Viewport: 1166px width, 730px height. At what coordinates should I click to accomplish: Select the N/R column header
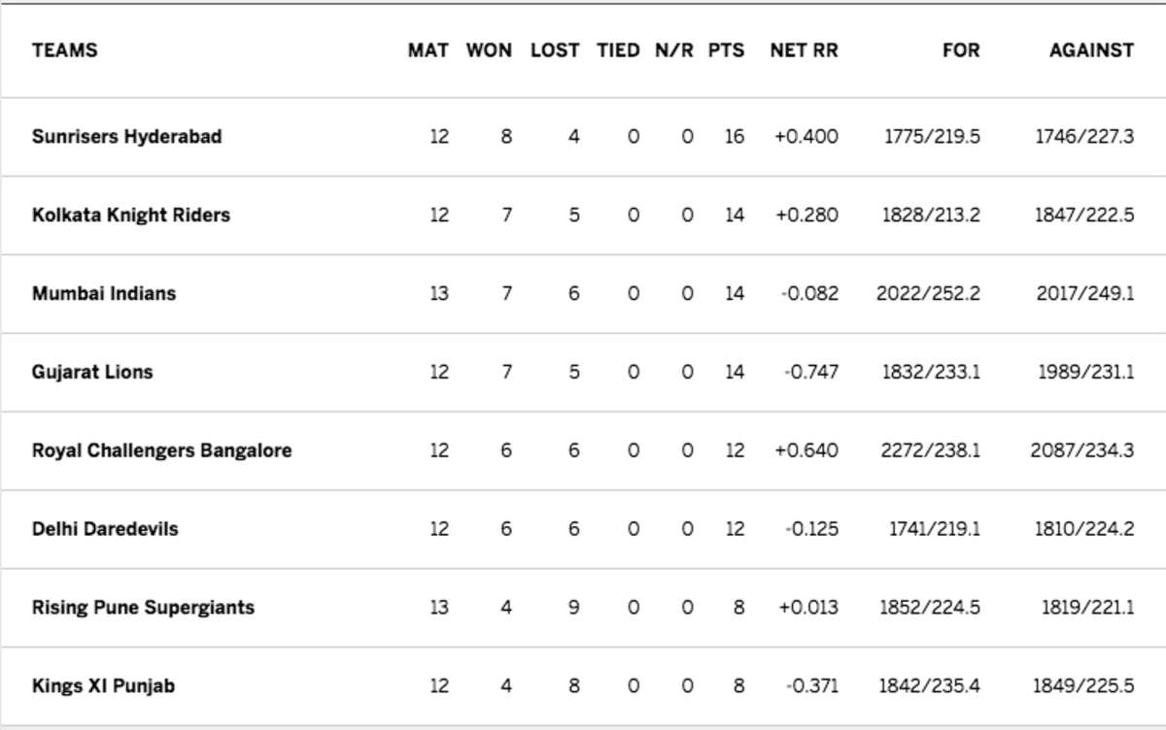click(674, 50)
